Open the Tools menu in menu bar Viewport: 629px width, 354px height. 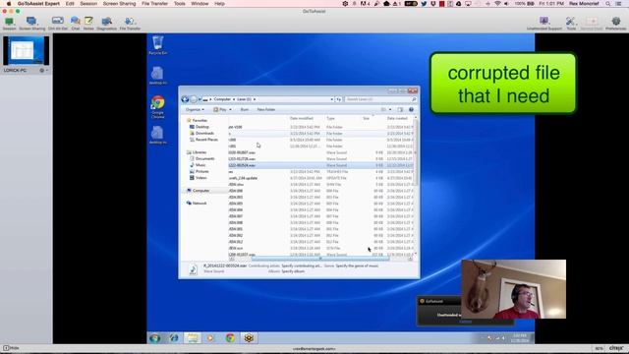coord(179,4)
